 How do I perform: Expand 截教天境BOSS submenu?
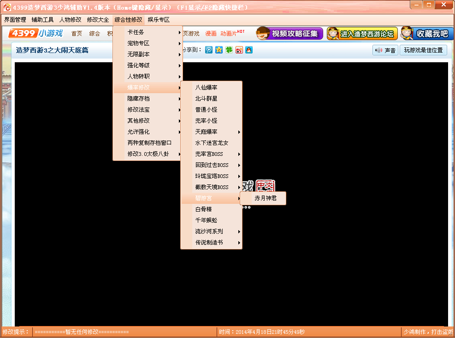(211, 187)
